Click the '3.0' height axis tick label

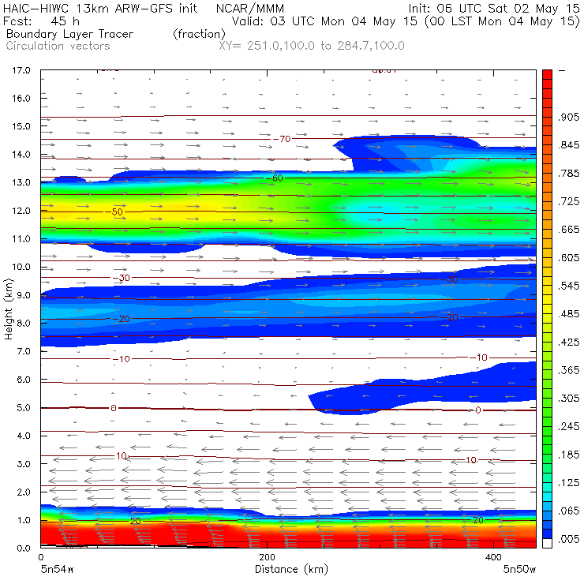24,464
